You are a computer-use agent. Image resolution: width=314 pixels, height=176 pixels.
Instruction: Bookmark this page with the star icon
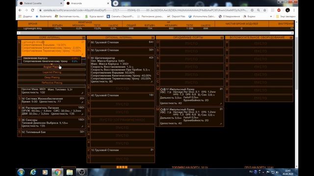[265, 10]
